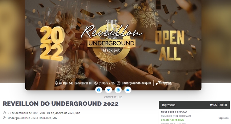The height and width of the screenshot is (124, 231).
Task: Click the address pin on the banner
Action: click(x=56, y=83)
